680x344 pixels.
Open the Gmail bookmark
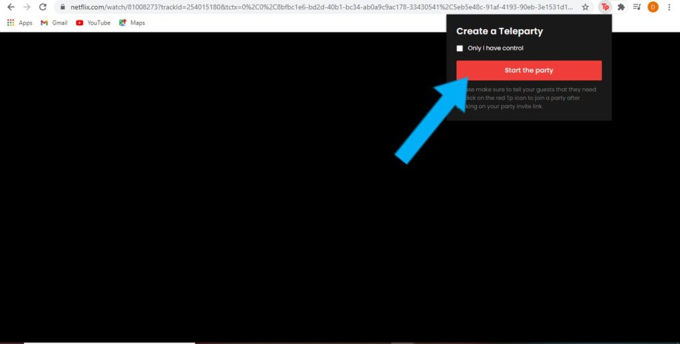coord(54,23)
